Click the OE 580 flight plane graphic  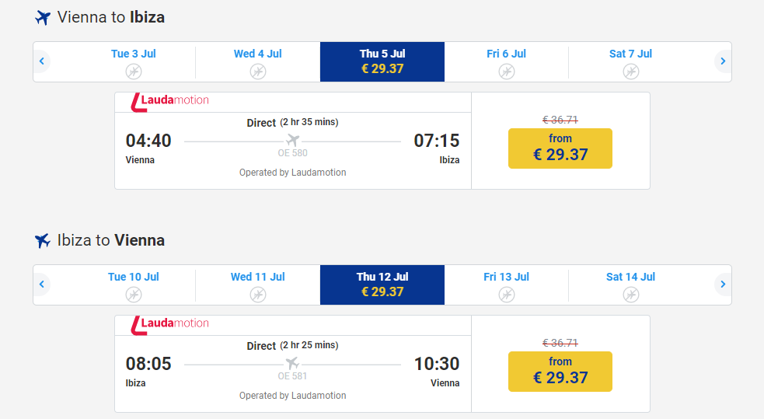click(x=293, y=141)
